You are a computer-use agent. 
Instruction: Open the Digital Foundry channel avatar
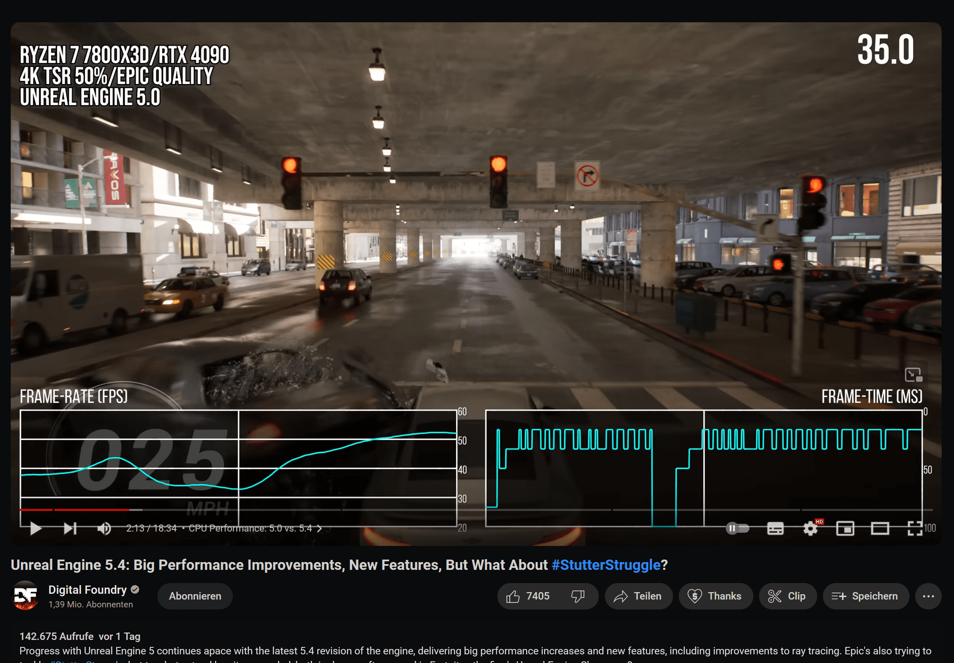pyautogui.click(x=25, y=595)
